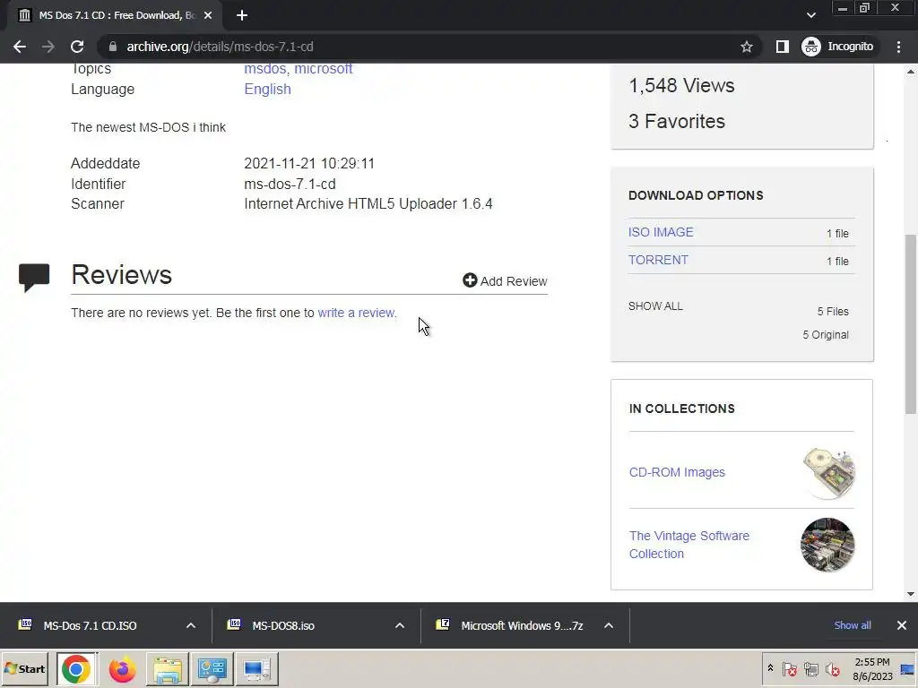Screen dimensions: 918x688
Task: Expand options for MS-DOS8.iso download
Action: 400,626
